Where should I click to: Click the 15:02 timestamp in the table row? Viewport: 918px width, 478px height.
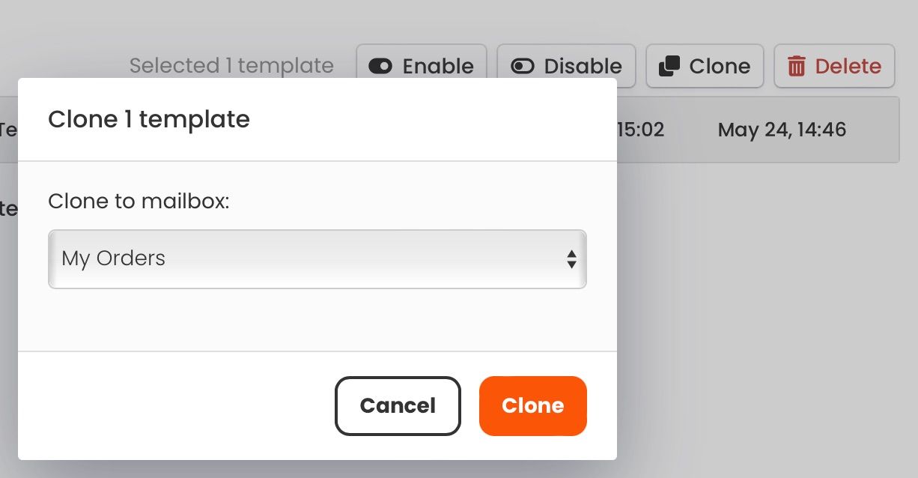click(x=640, y=130)
